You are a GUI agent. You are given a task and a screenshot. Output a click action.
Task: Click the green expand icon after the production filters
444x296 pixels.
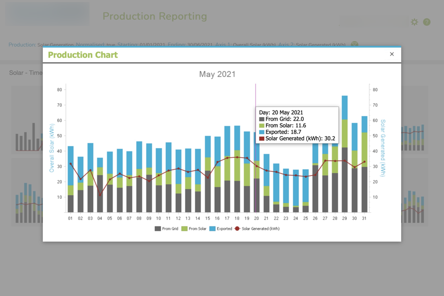(354, 45)
